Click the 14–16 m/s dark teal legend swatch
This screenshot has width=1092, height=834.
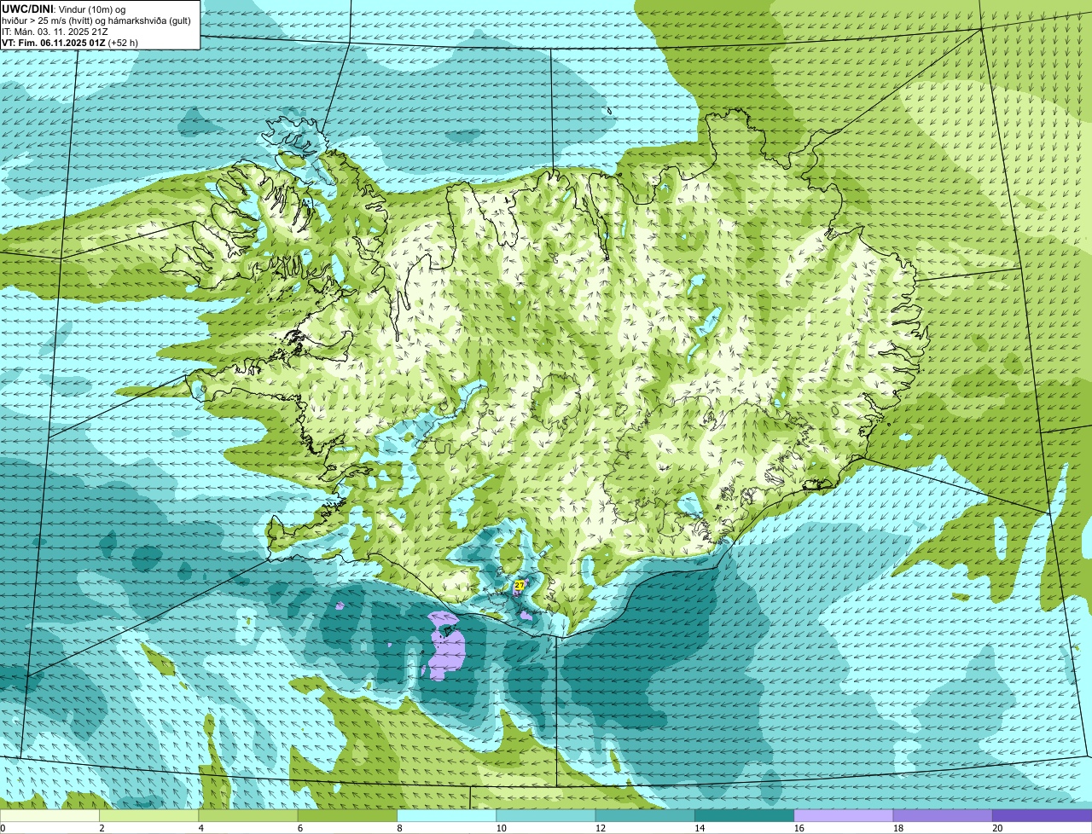[x=745, y=815]
